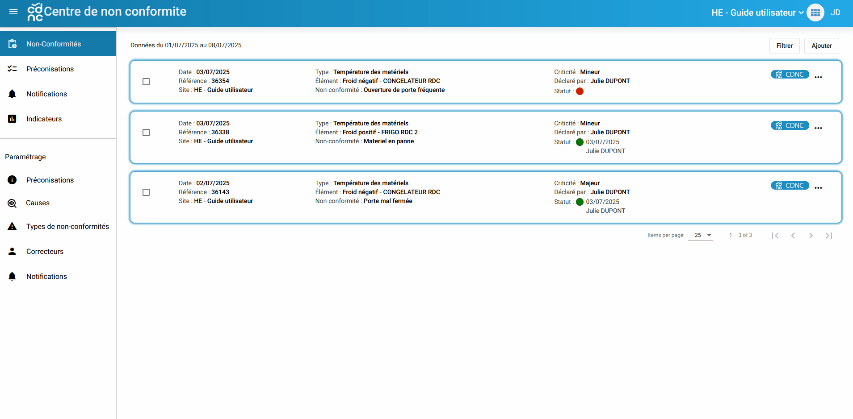
Task: Open the Non-Conformités menu item
Action: pyautogui.click(x=58, y=44)
